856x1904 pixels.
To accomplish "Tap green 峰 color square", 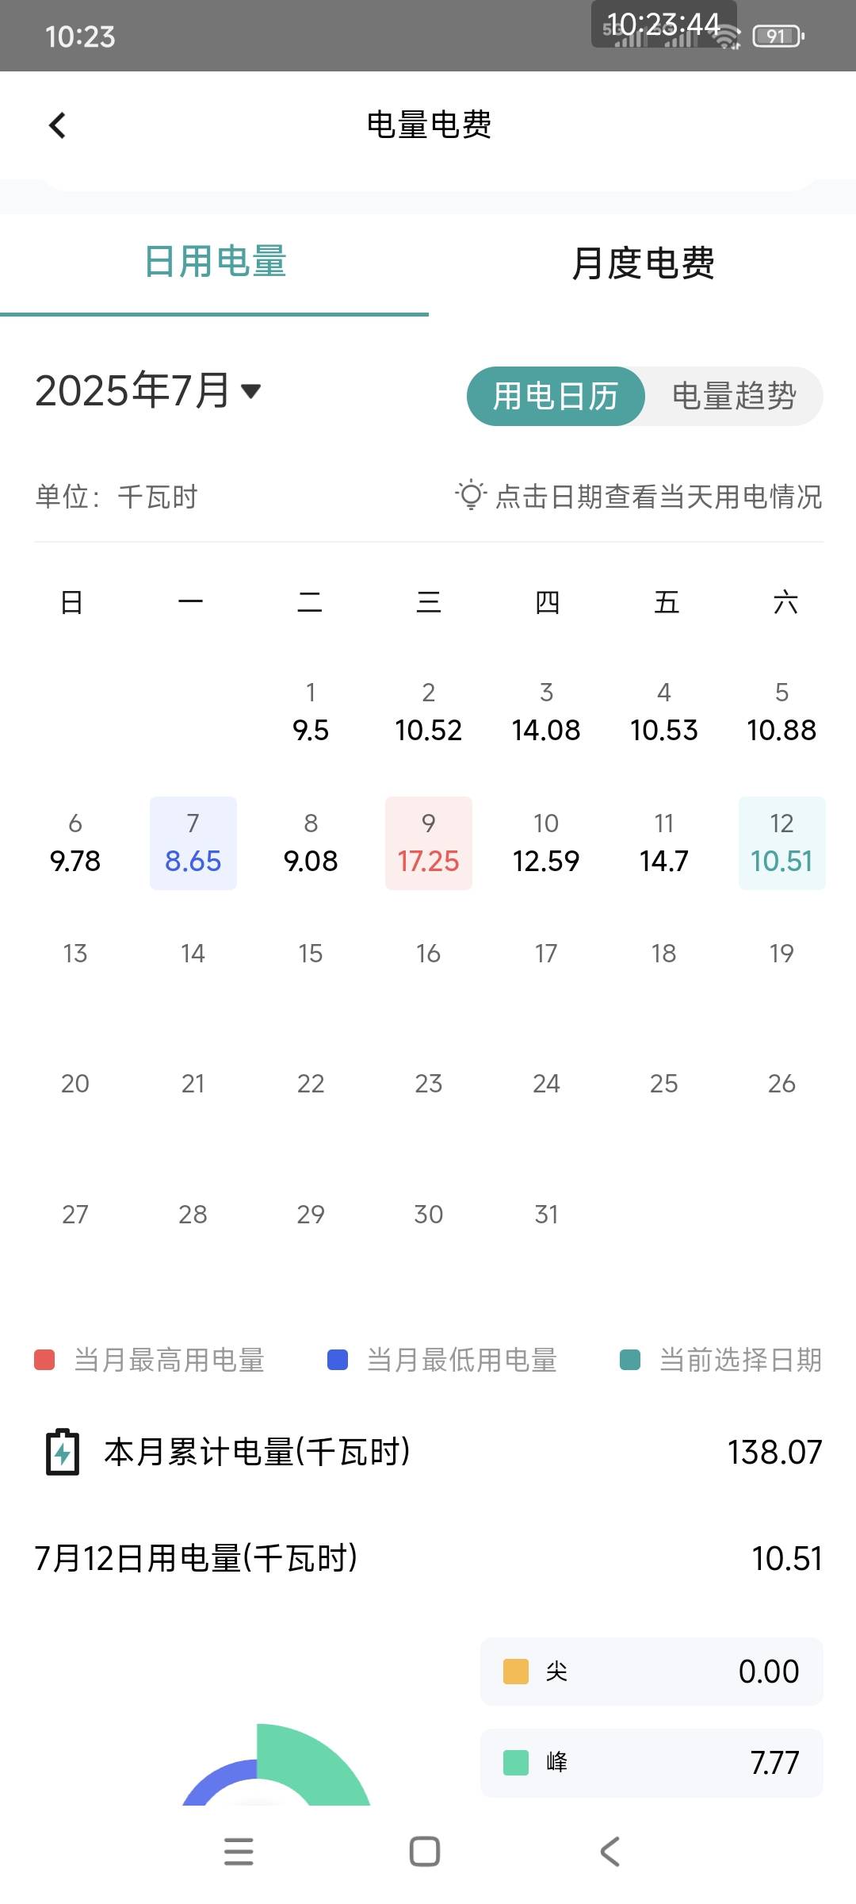I will [x=516, y=1763].
